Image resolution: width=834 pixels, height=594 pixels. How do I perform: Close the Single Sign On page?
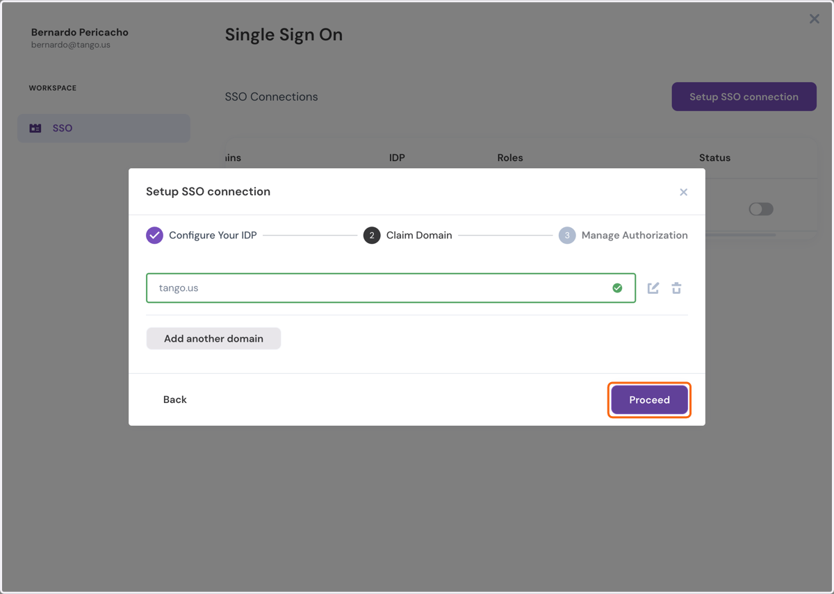(x=815, y=19)
